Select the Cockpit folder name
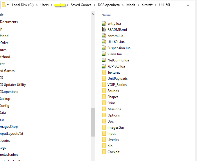Screen dimensions: 197x161 click(113, 152)
